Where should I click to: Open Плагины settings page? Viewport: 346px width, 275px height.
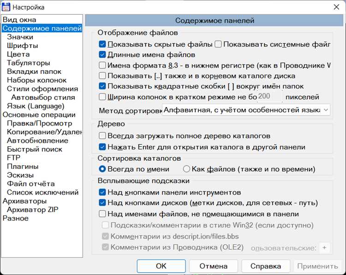[23, 166]
